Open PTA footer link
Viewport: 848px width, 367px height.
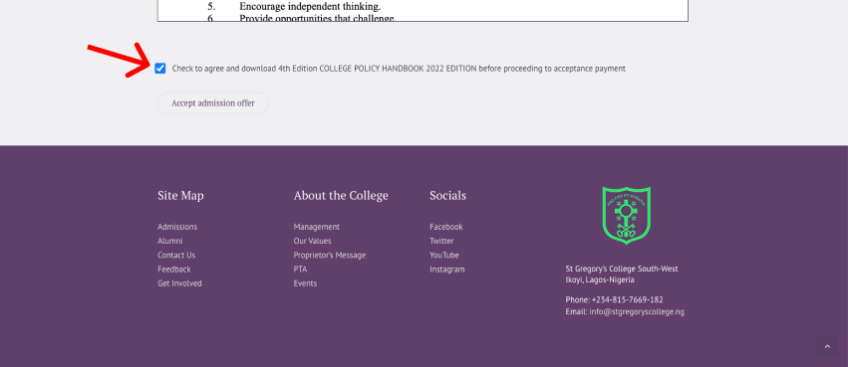coord(300,269)
